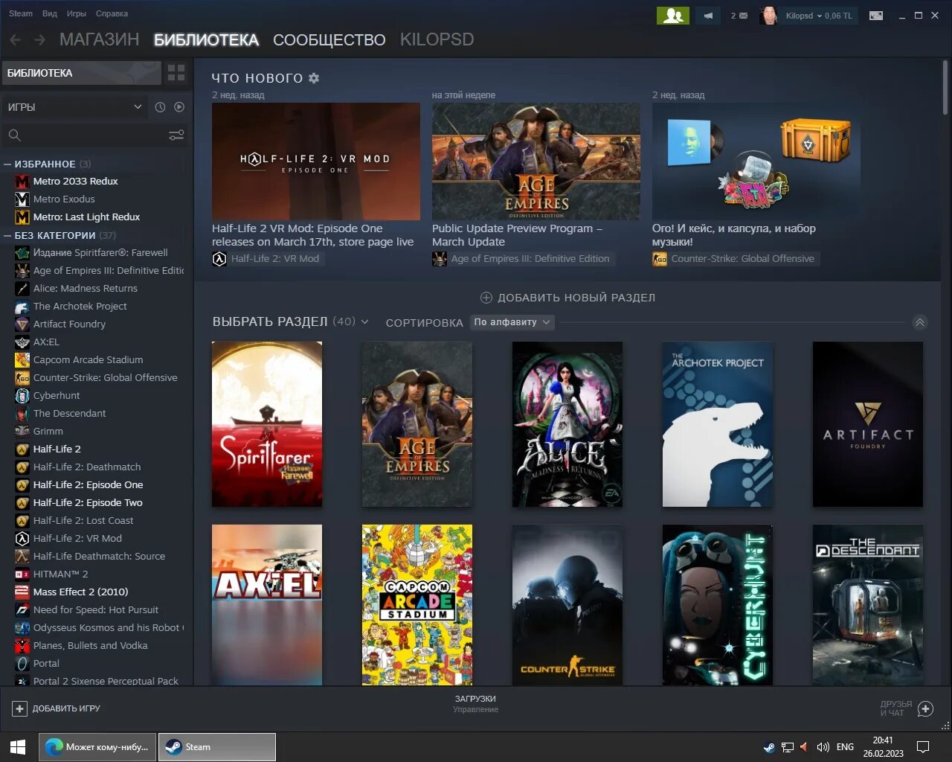Click the recent activity clock filter icon
This screenshot has width=952, height=762.
(160, 107)
